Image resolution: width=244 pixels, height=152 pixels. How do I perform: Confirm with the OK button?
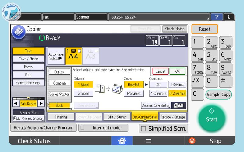177,71
